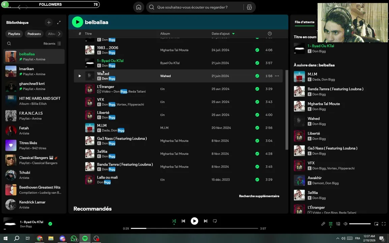Click the tracklist vertical scrollbar
The height and width of the screenshot is (243, 389).
[x=287, y=110]
